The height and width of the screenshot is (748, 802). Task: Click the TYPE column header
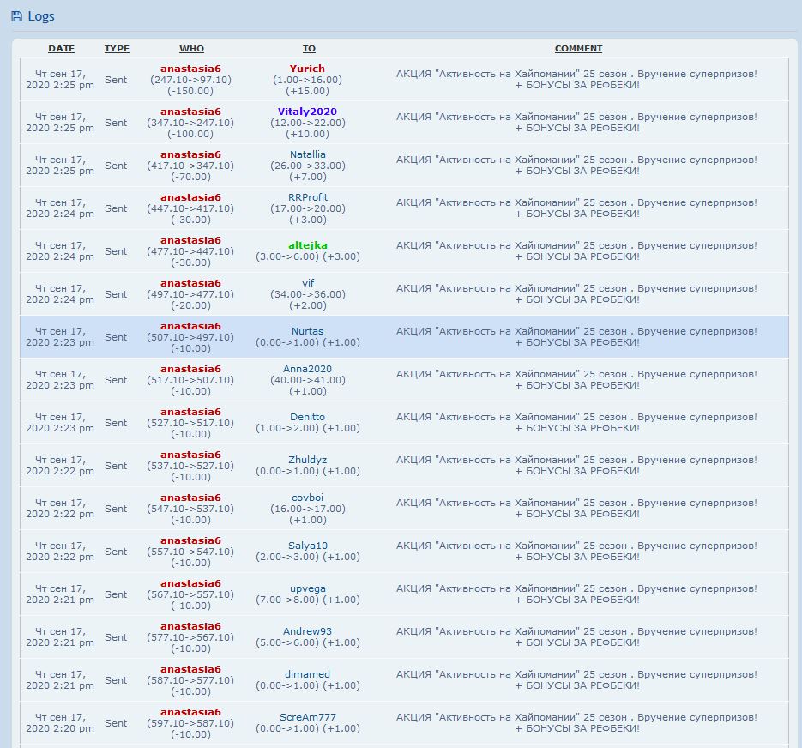(x=117, y=49)
